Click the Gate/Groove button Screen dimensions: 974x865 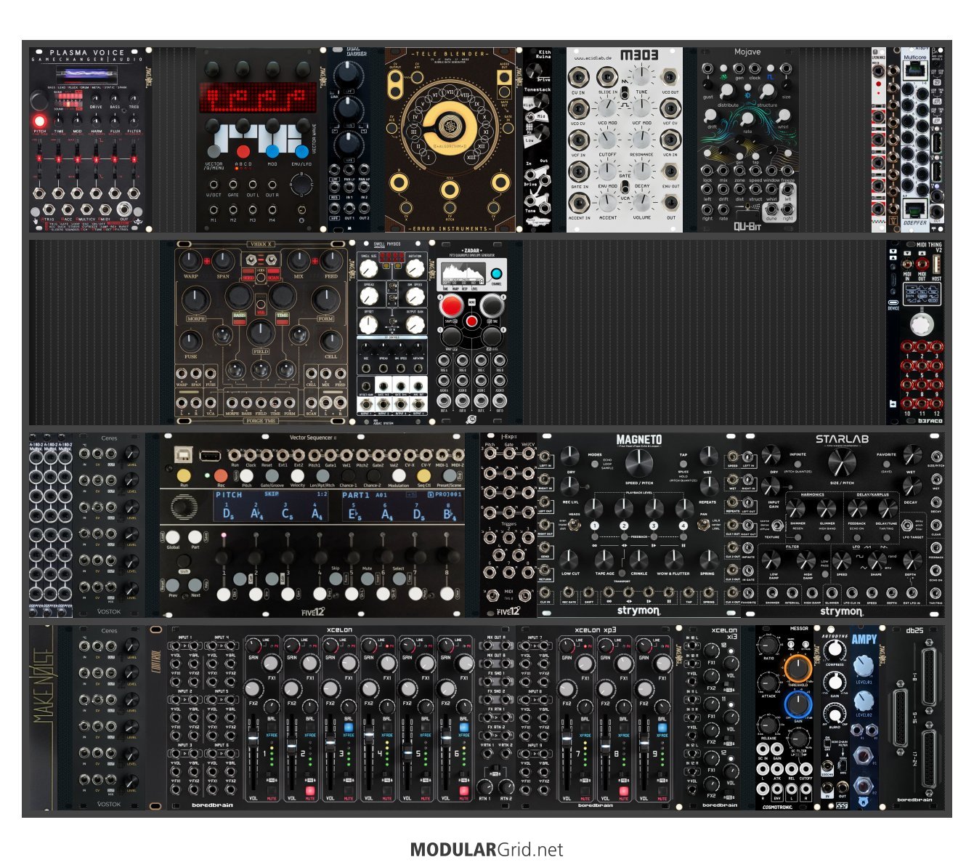click(272, 476)
